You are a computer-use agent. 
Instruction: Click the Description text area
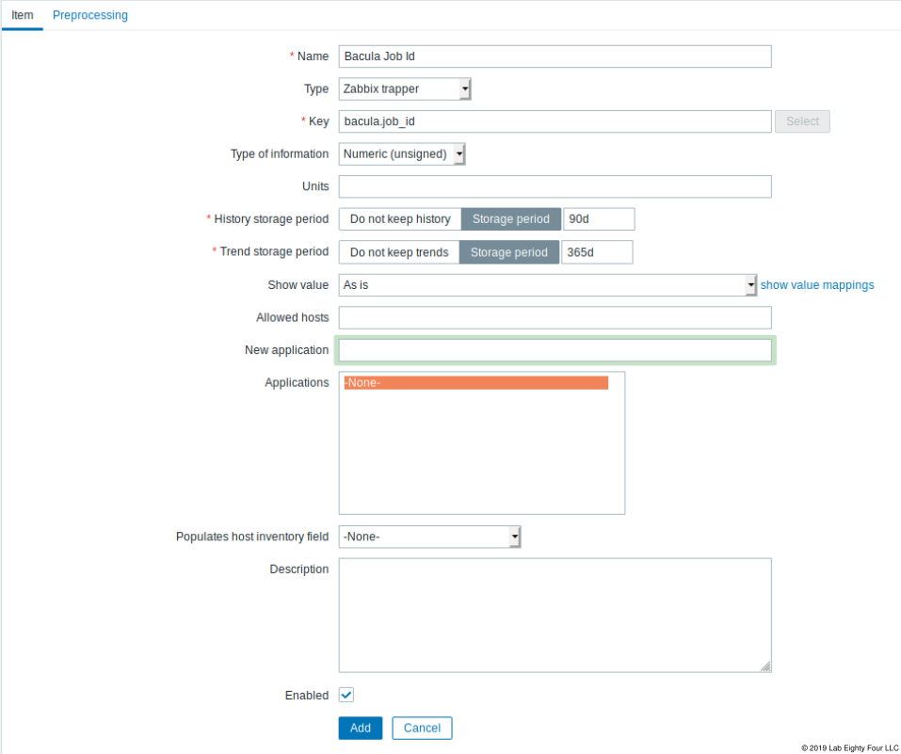(x=555, y=615)
